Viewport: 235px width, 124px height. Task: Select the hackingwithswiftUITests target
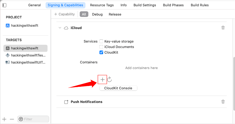point(26,62)
